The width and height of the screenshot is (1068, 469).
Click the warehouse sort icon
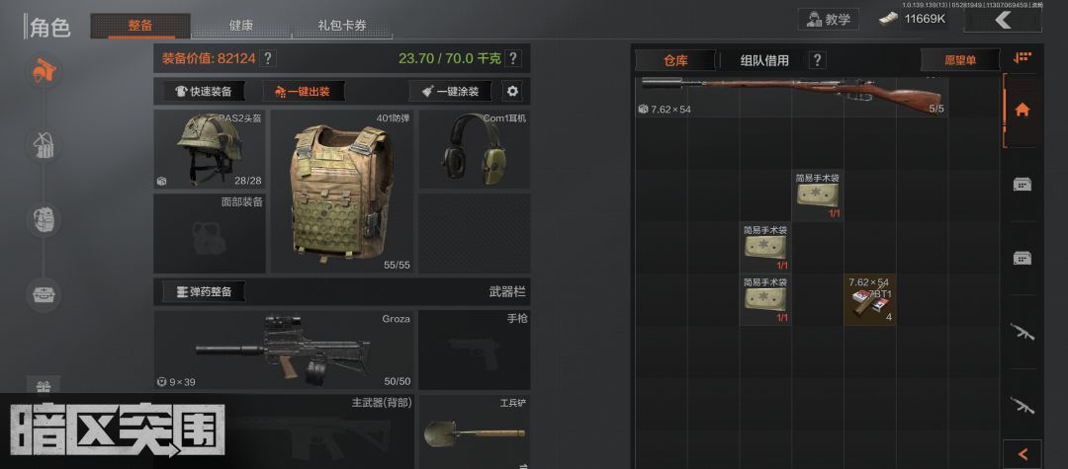pos(1022,58)
